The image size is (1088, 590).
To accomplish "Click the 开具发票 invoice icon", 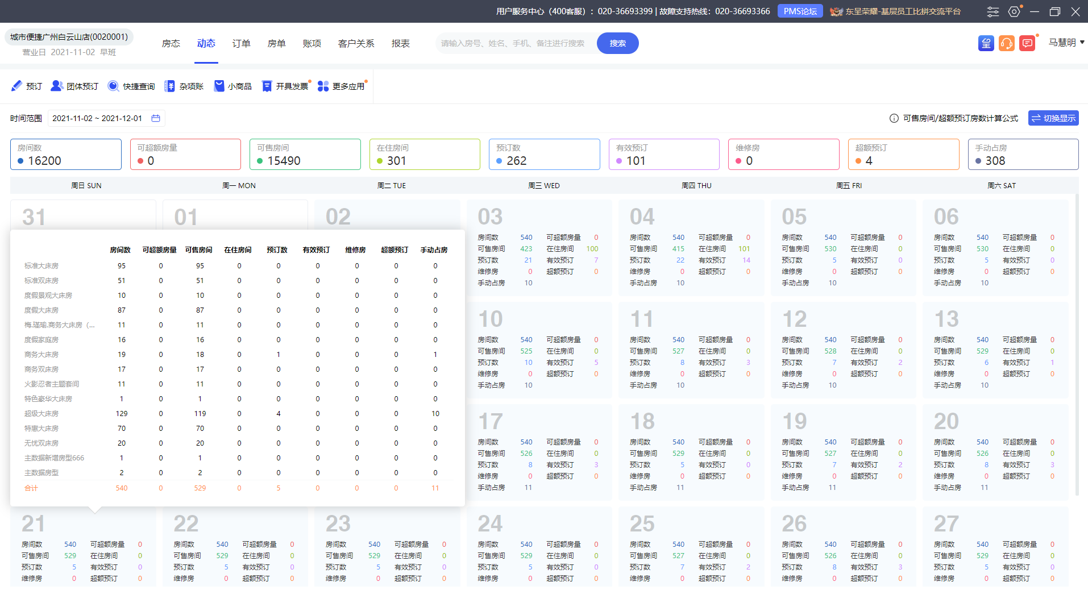I will tap(267, 86).
